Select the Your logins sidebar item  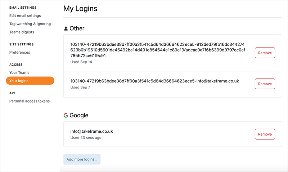30,81
